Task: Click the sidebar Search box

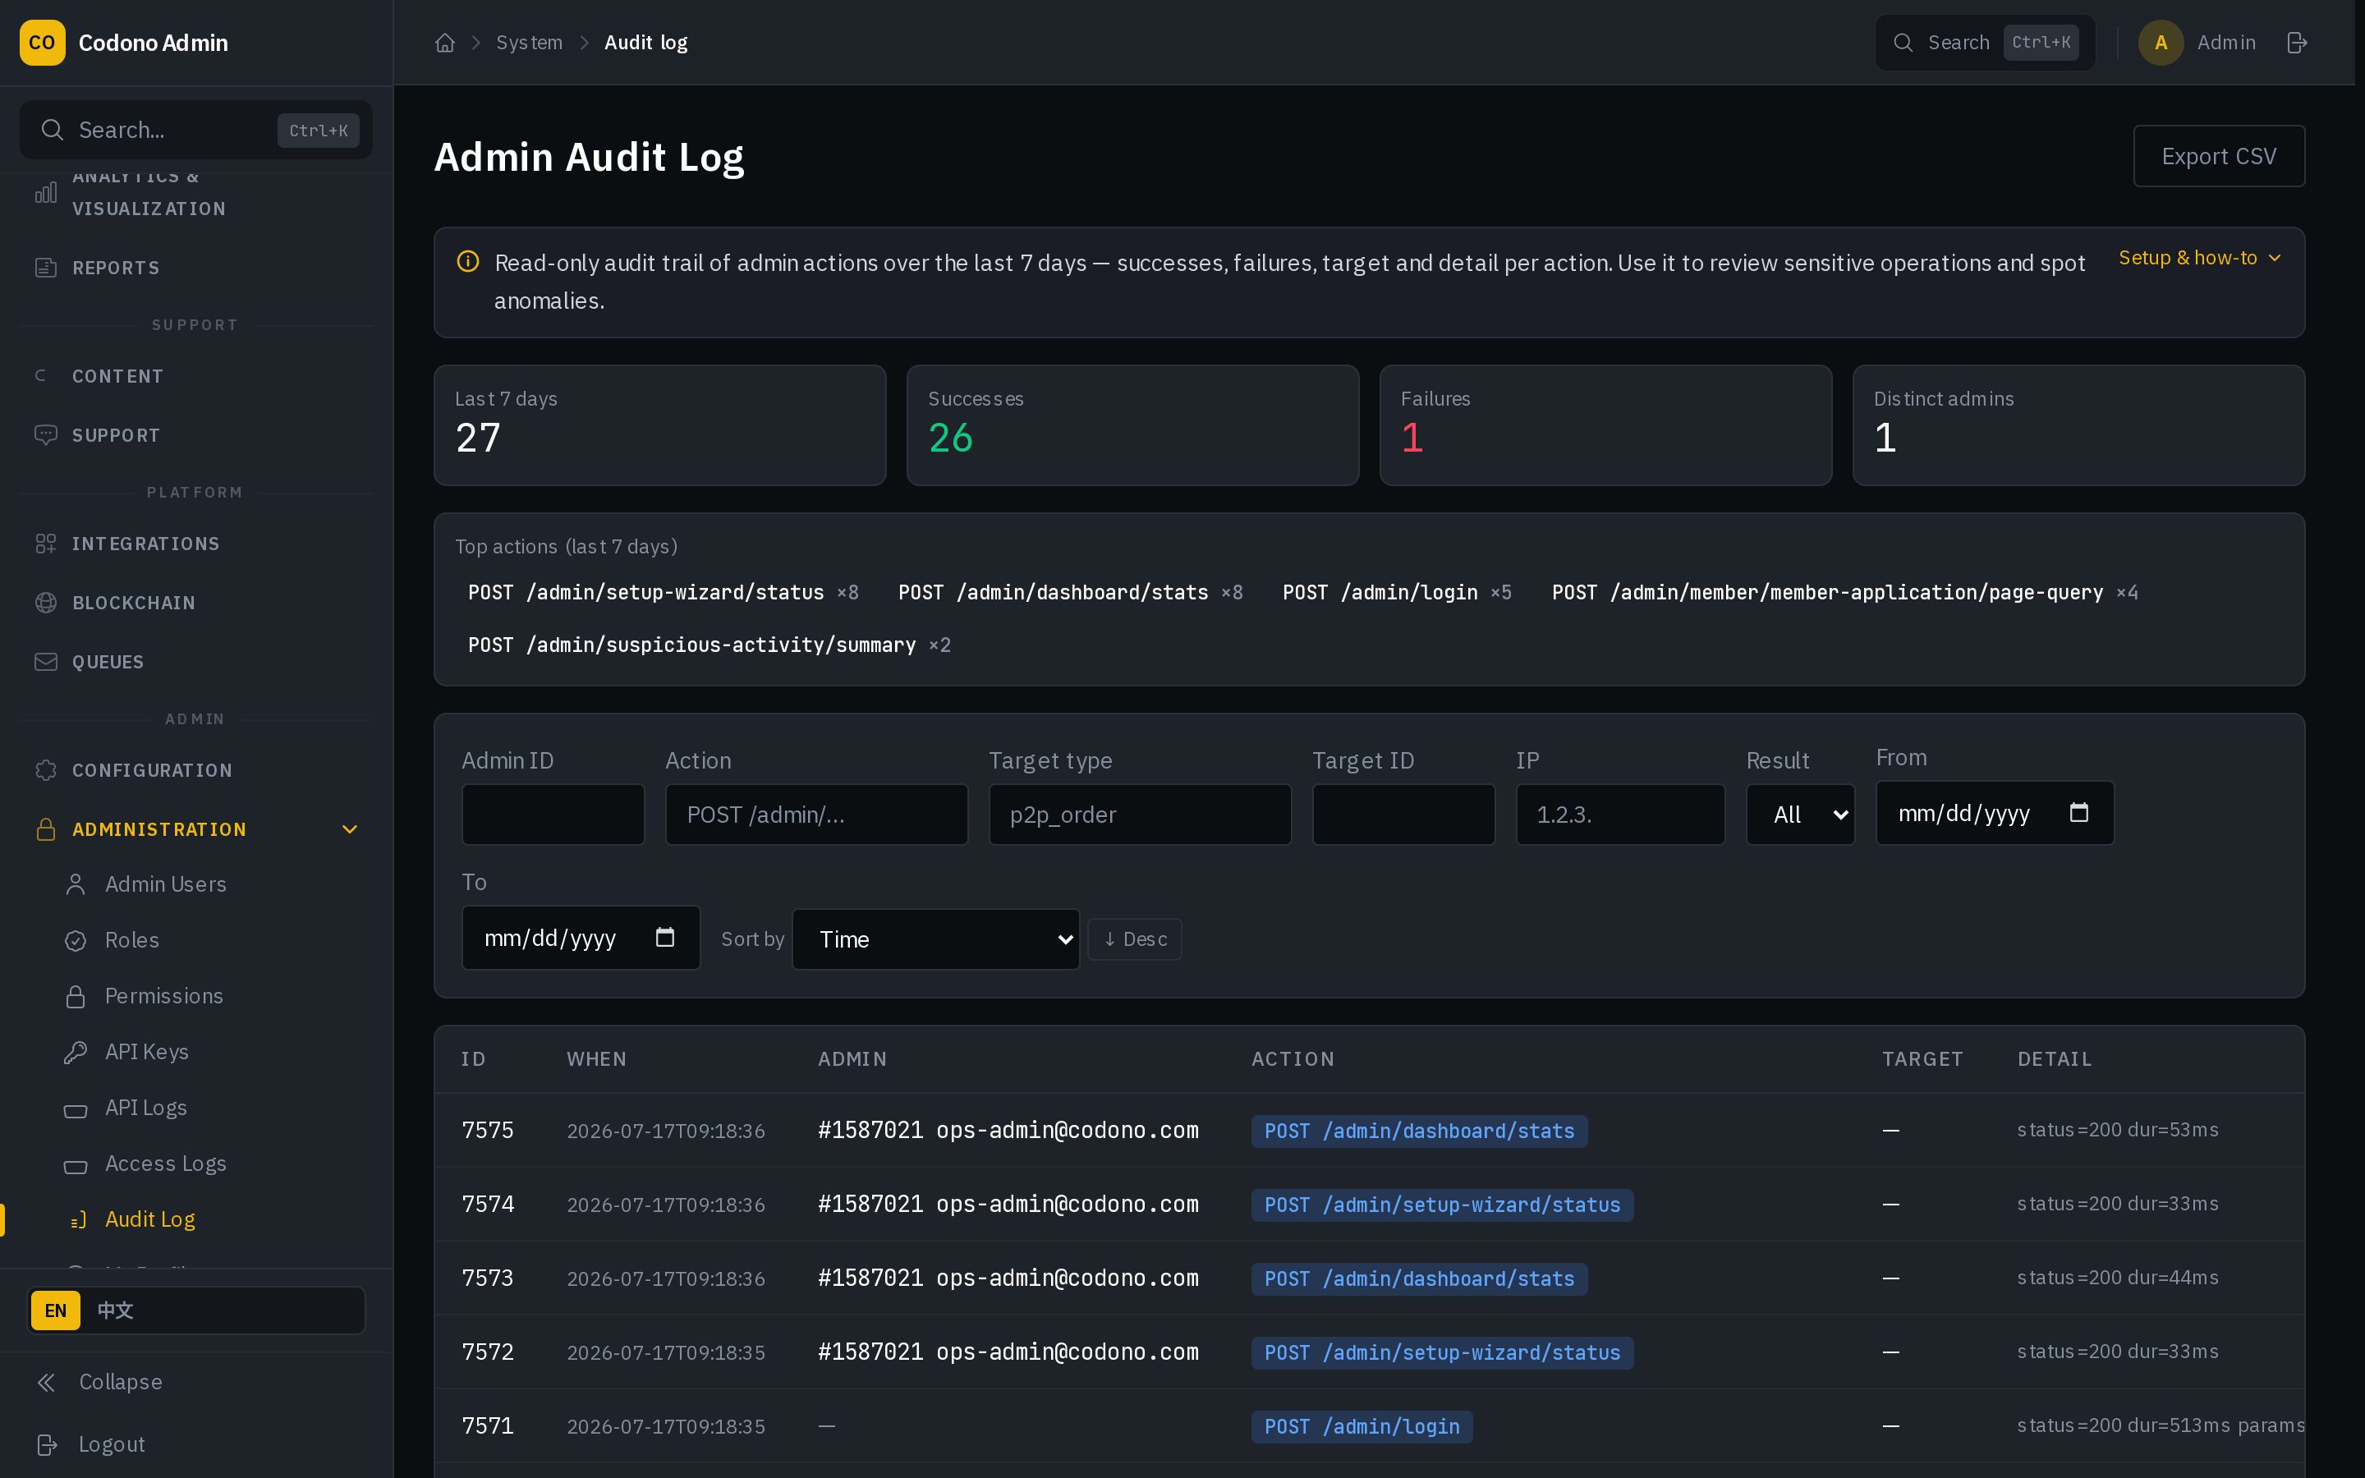Action: pyautogui.click(x=195, y=130)
